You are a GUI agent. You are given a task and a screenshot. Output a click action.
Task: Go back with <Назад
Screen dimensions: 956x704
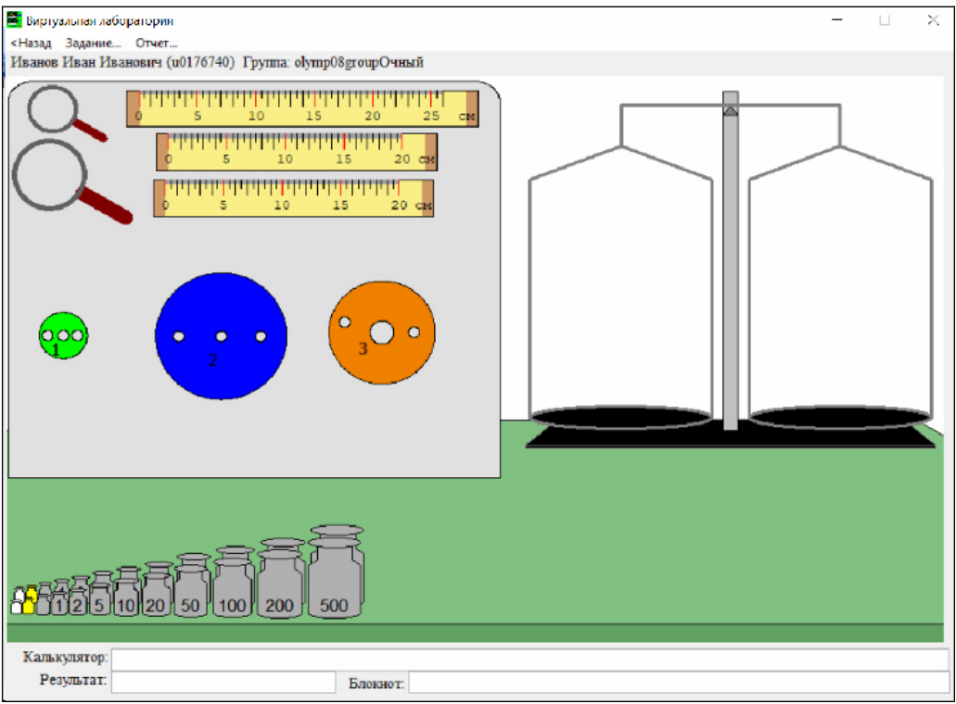[x=32, y=44]
